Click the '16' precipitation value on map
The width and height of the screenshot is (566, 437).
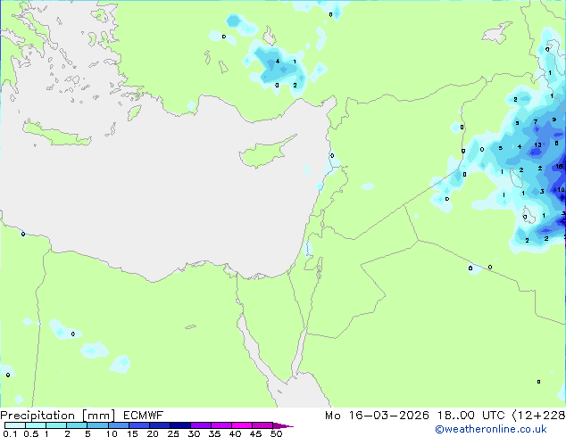[x=560, y=166]
